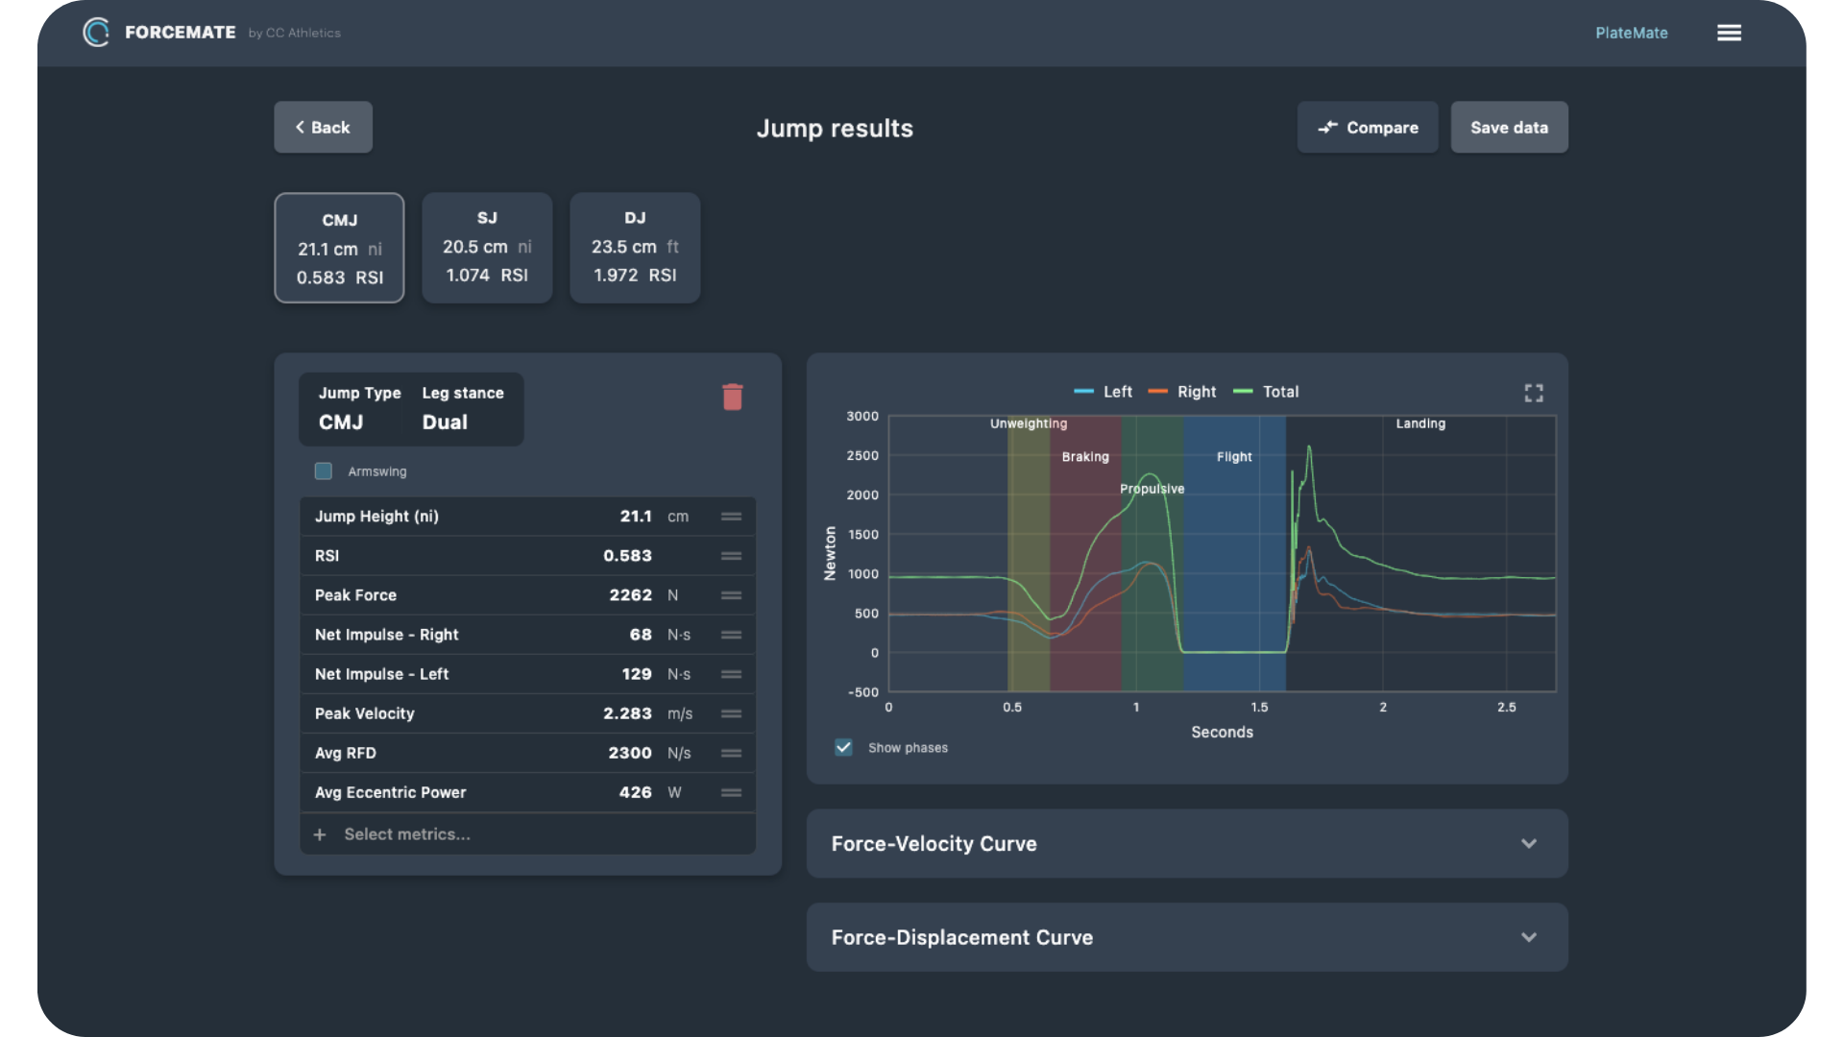The width and height of the screenshot is (1844, 1037).
Task: Switch to the DJ jump tab
Action: click(x=635, y=248)
